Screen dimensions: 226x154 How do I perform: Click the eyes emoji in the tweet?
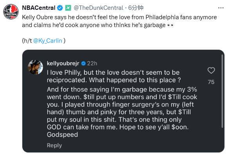coord(171,25)
